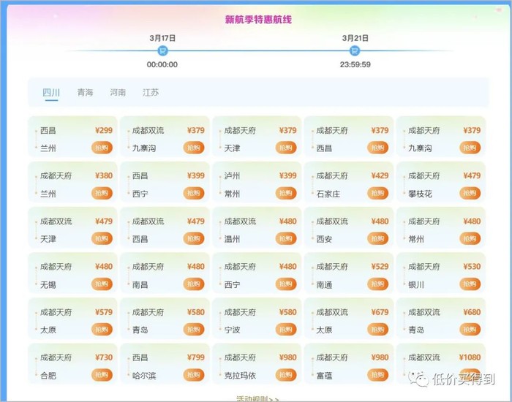Select the 江苏 tab
512x402 pixels.
pos(151,93)
